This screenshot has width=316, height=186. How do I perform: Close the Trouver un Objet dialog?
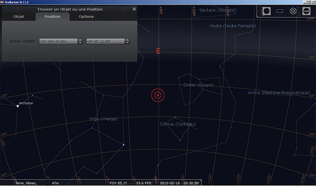[134, 9]
